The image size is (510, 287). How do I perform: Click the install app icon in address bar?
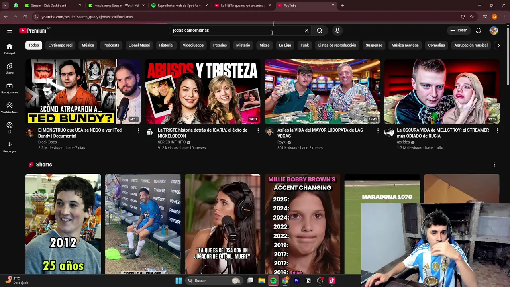click(x=463, y=17)
